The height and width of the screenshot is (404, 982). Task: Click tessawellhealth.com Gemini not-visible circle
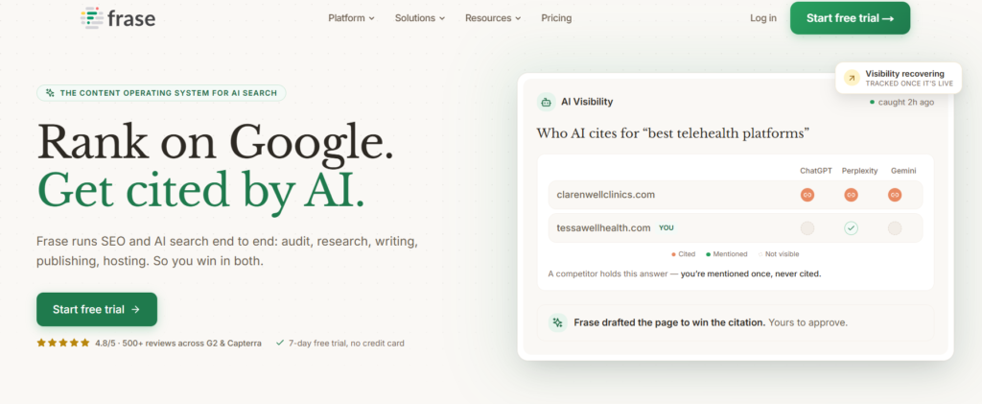coord(895,228)
